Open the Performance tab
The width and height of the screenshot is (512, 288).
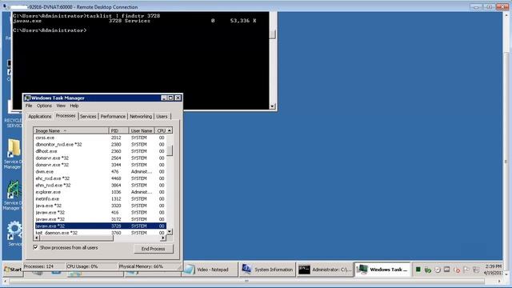pos(113,117)
